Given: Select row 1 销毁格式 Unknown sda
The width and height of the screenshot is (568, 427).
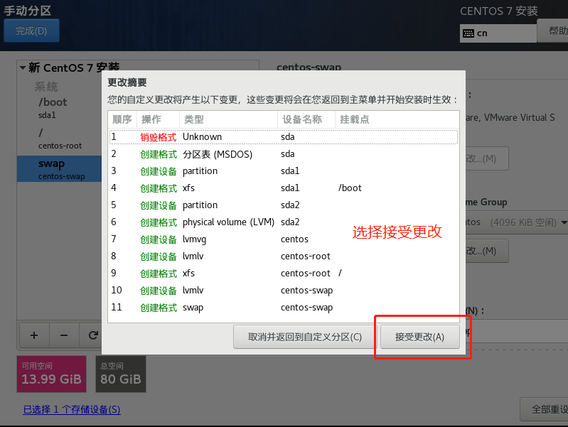Looking at the screenshot, I should click(x=284, y=137).
